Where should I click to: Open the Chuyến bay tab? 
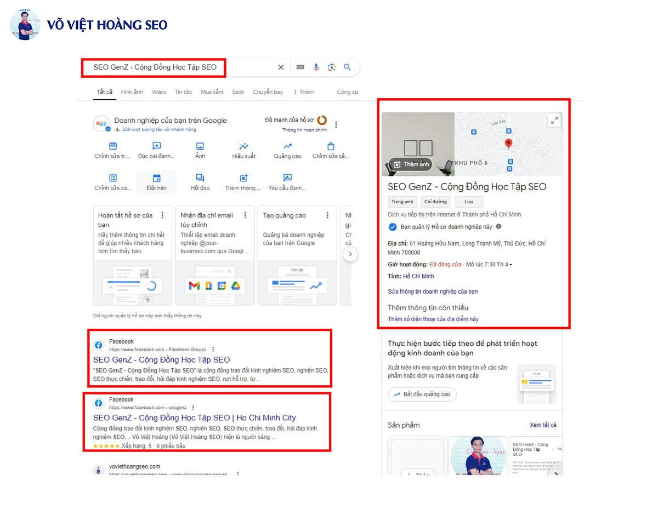click(268, 92)
